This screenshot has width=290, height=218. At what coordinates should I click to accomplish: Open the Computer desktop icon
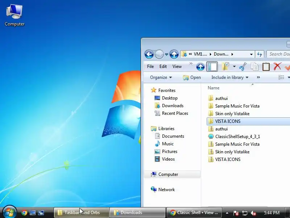pos(14,15)
